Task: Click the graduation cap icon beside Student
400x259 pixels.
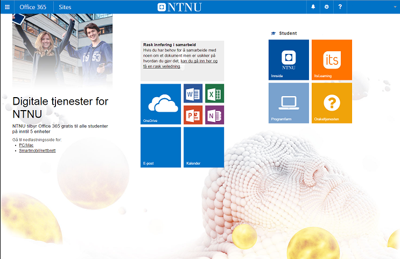Action: point(273,33)
